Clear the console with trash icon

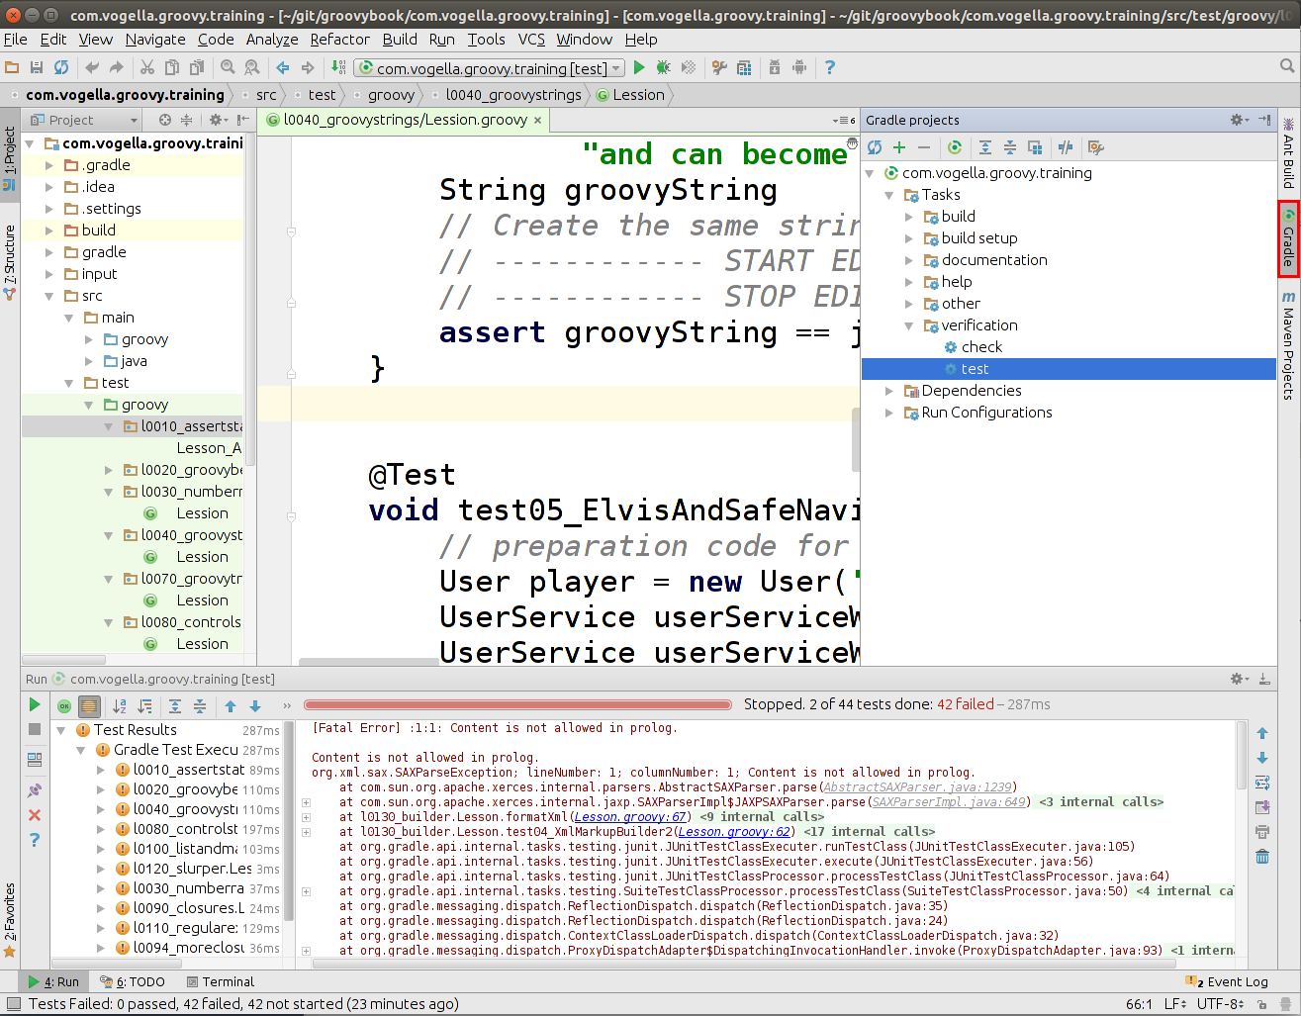click(x=1262, y=857)
